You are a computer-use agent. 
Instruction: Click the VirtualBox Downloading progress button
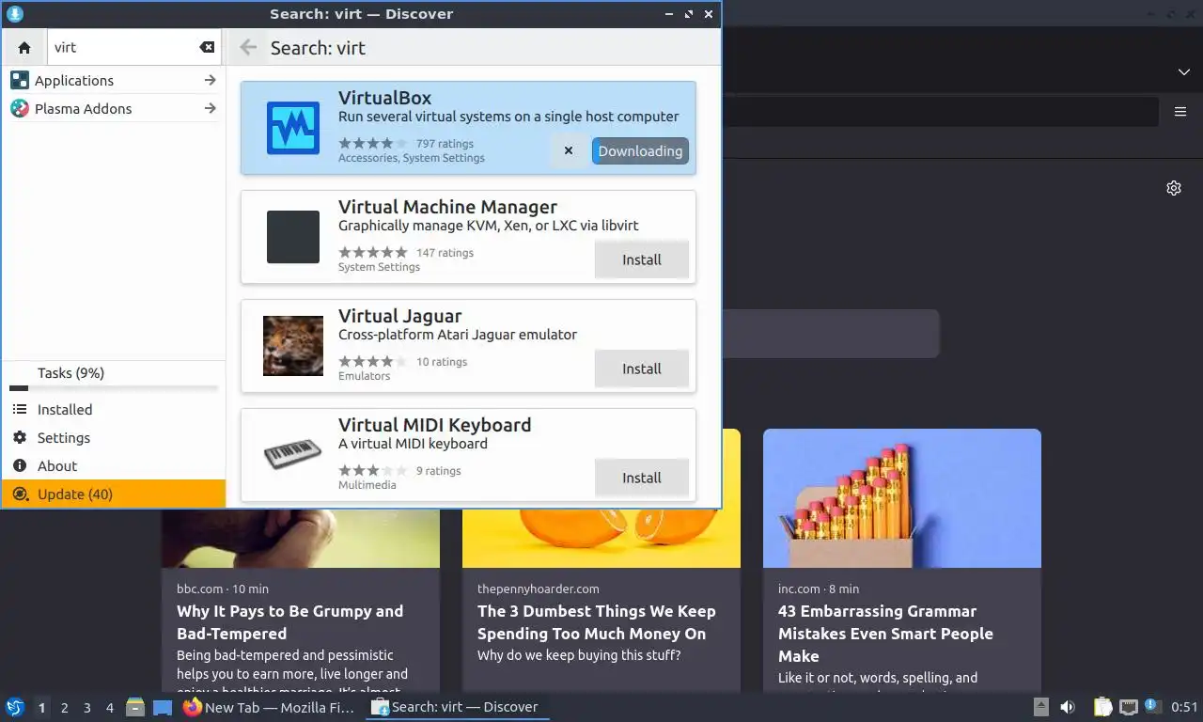(x=640, y=150)
